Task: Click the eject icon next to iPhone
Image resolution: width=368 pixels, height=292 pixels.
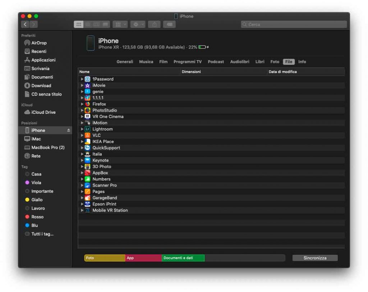Action: 69,130
